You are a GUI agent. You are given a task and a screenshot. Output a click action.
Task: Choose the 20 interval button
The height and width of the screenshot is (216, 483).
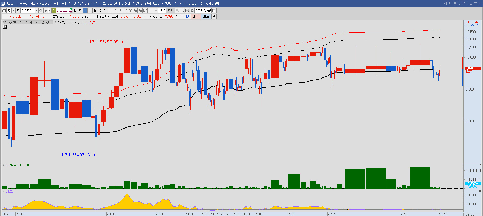tap(130, 11)
